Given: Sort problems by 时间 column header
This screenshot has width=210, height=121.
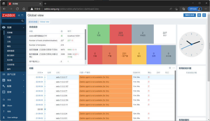Looking at the screenshot, I should pos(40,72).
